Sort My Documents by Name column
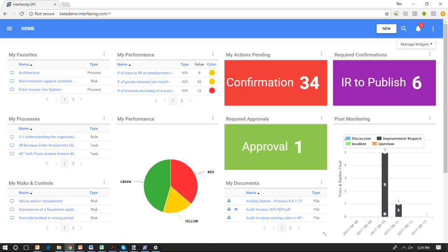 [x=252, y=193]
